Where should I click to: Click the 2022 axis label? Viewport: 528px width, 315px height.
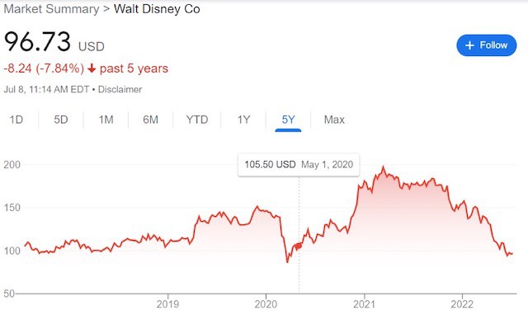[x=462, y=304]
